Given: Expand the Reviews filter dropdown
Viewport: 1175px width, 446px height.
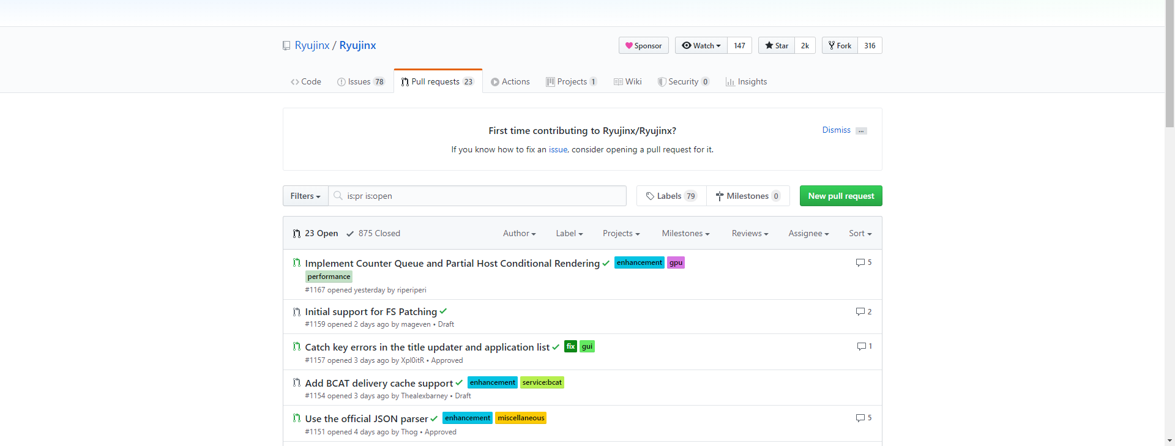Looking at the screenshot, I should tap(750, 233).
